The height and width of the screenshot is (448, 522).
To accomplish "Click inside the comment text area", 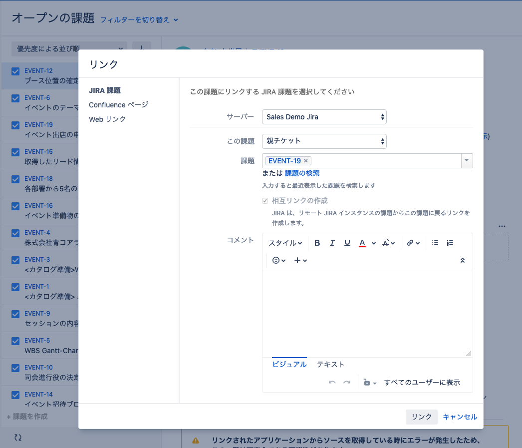I will click(367, 314).
